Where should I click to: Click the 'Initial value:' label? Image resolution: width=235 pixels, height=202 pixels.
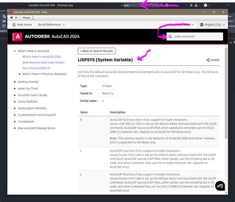[x=89, y=101]
